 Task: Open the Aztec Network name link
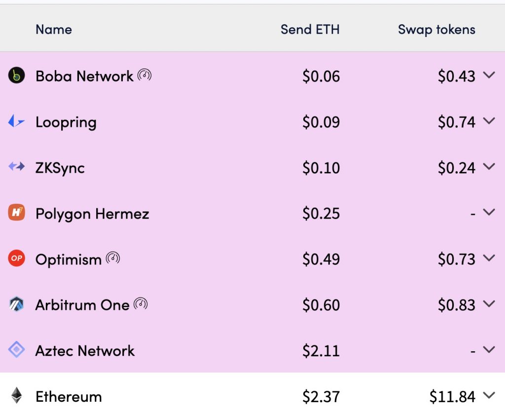click(85, 350)
